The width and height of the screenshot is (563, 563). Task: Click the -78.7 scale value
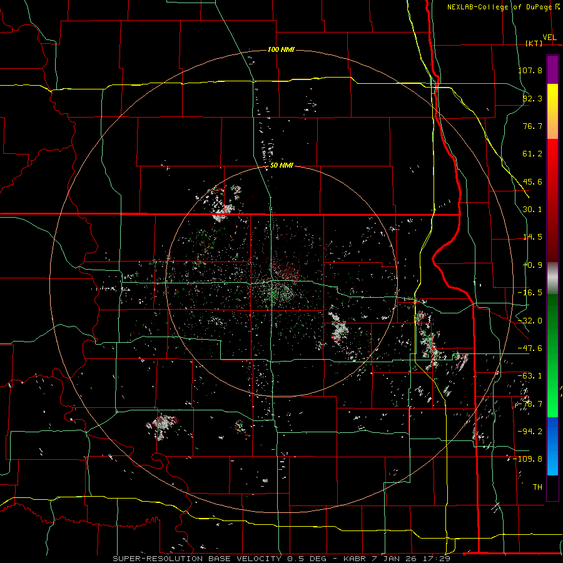530,404
